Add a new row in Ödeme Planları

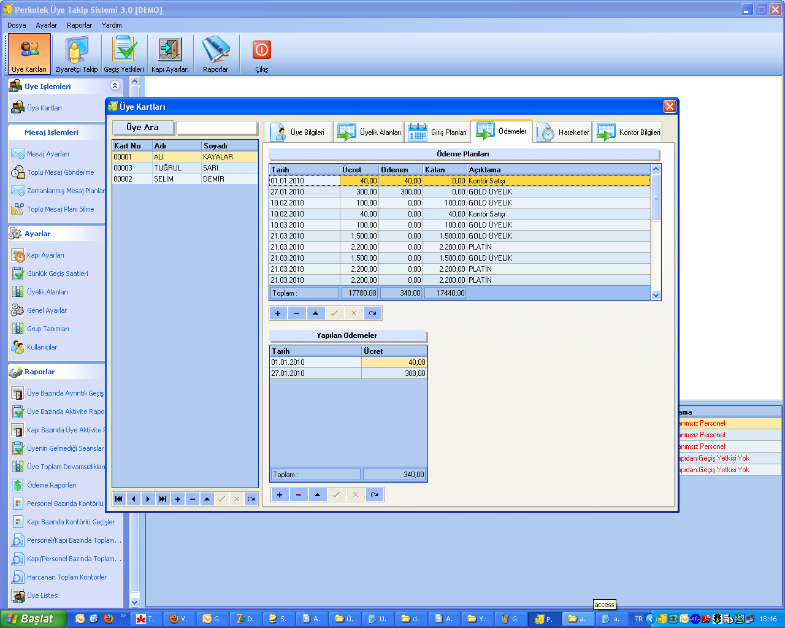[278, 313]
